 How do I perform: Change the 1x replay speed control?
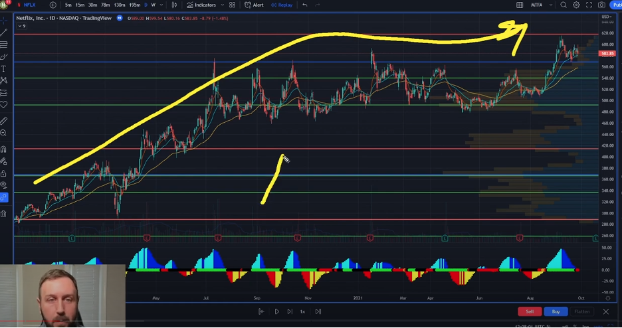coord(302,311)
